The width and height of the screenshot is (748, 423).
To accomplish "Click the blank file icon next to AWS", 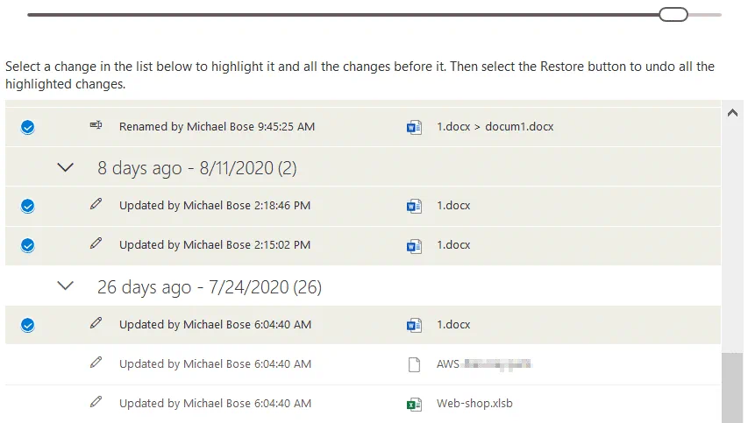I will [x=414, y=364].
